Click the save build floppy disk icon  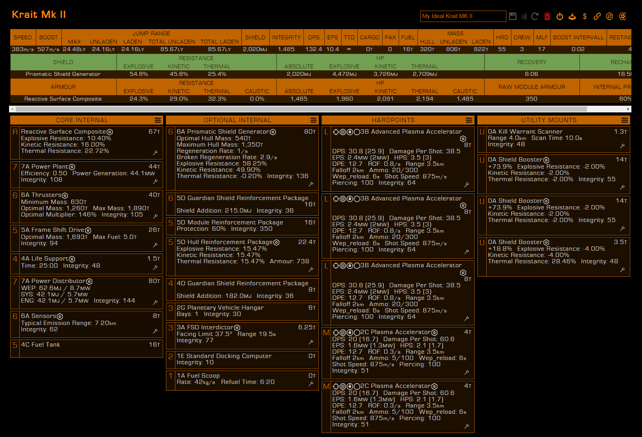513,16
